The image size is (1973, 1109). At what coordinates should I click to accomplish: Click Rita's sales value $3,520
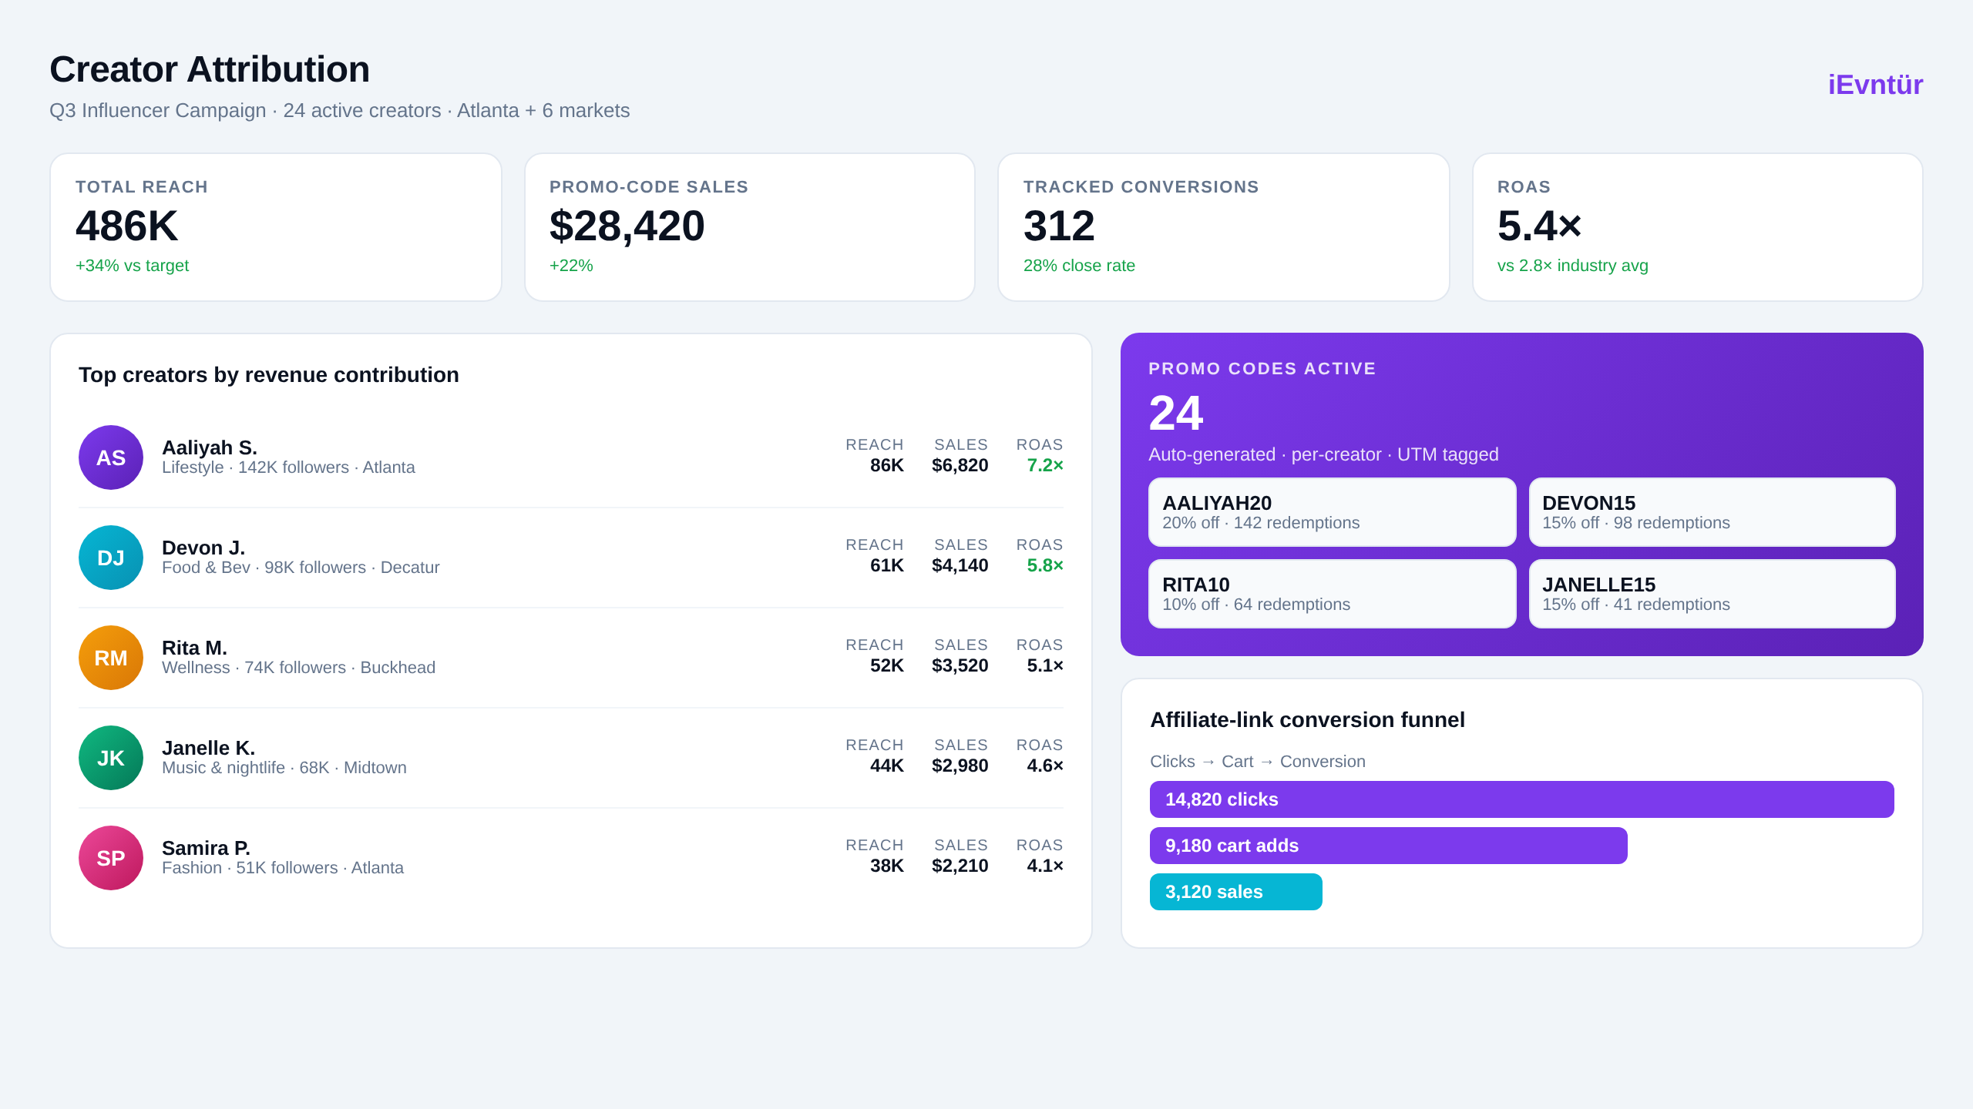[960, 665]
